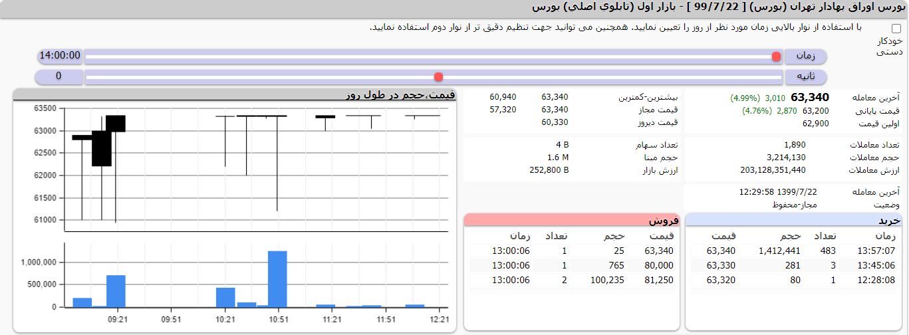Click the فروش (sell) panel header
Image resolution: width=909 pixels, height=335 pixels.
(572, 221)
